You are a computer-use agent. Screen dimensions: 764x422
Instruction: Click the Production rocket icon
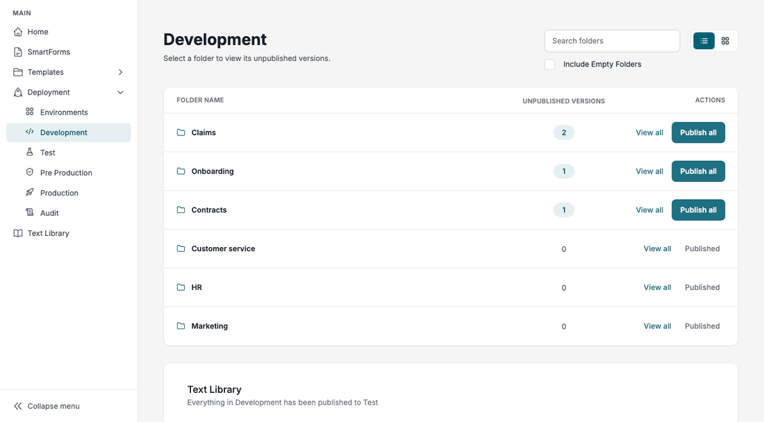pos(30,192)
